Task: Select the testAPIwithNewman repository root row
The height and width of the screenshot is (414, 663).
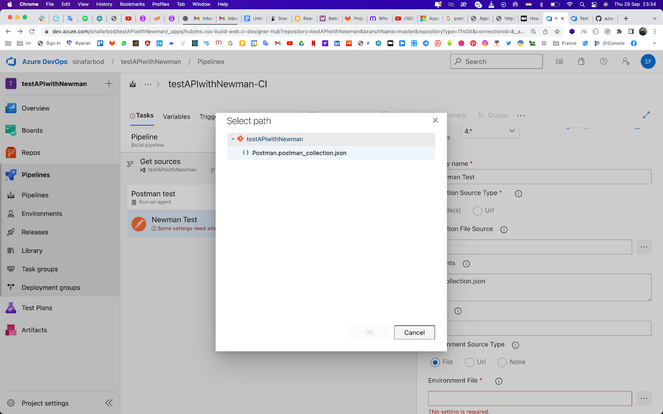Action: pos(331,139)
